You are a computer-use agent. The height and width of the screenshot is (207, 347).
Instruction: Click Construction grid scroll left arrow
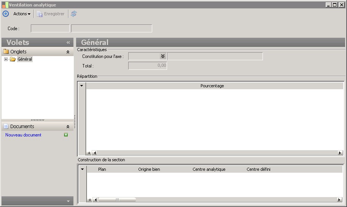click(96, 200)
